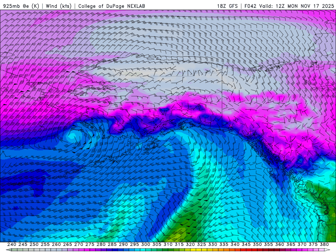Click the 280 value on the color scale

click(x=101, y=244)
